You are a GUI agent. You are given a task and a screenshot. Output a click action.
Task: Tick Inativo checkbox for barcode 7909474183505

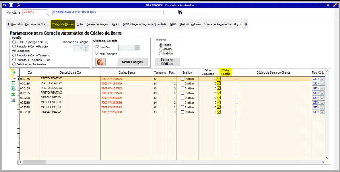(182, 79)
